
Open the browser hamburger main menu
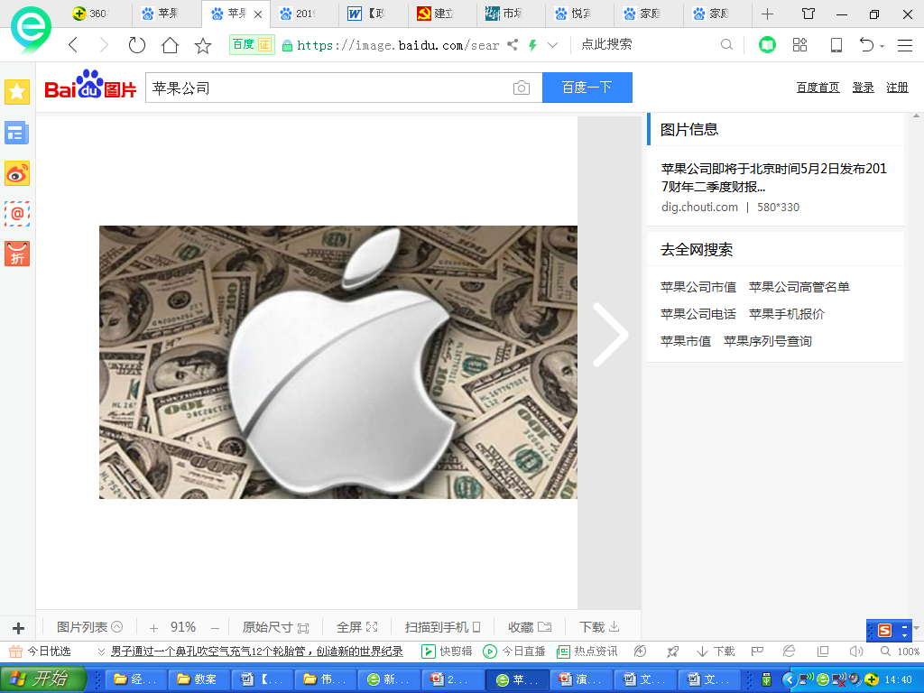(905, 45)
